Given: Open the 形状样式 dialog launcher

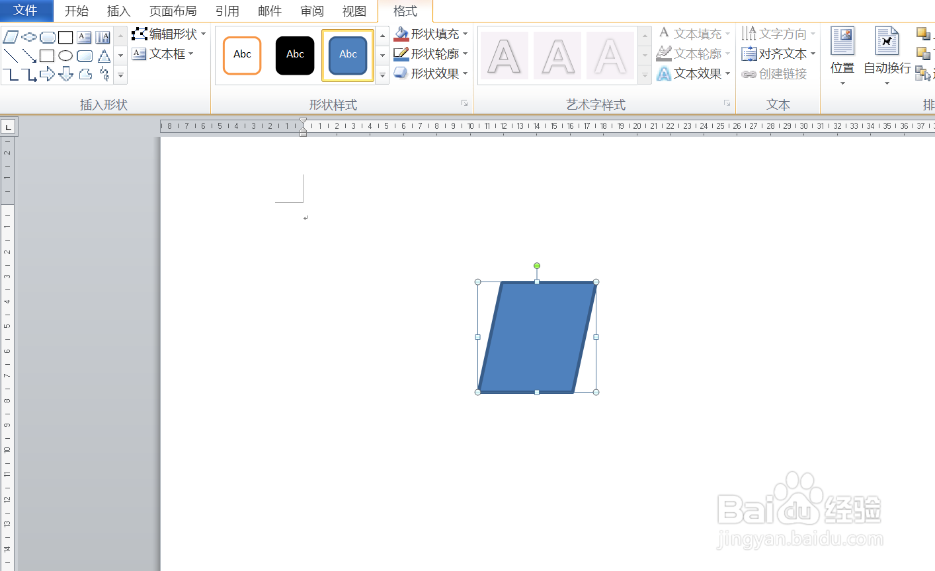Looking at the screenshot, I should click(x=464, y=103).
